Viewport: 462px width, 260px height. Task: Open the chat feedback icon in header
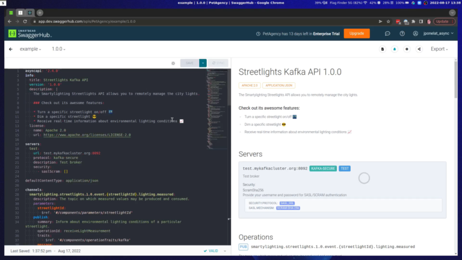(x=387, y=34)
